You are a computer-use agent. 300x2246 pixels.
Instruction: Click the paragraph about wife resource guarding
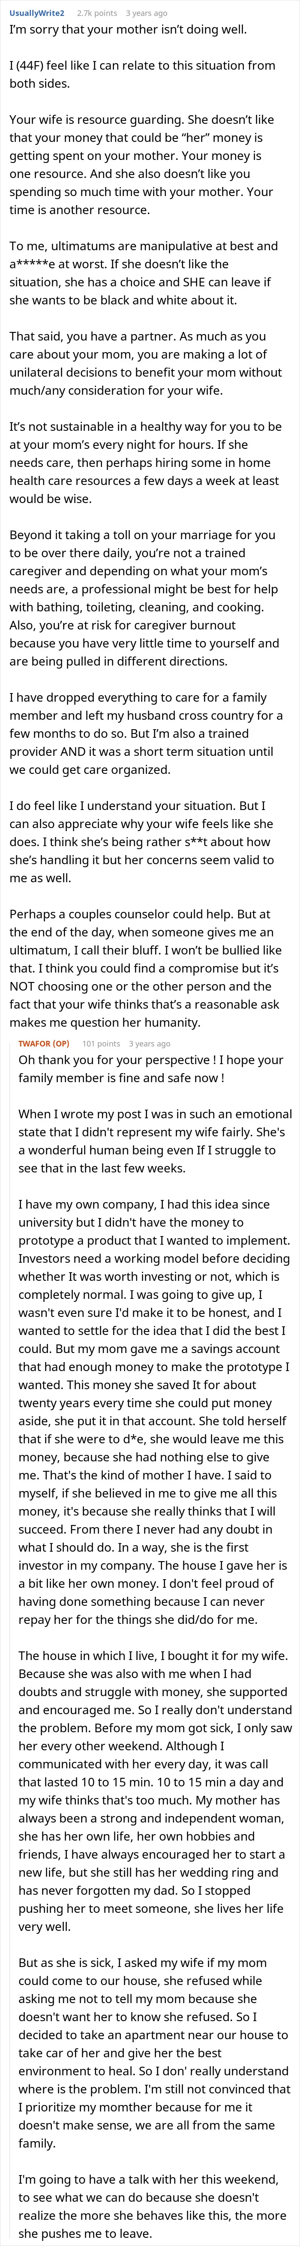pyautogui.click(x=142, y=165)
